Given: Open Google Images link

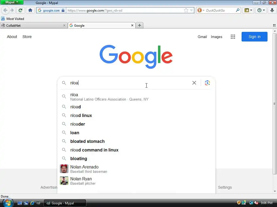Looking at the screenshot, I should tap(216, 37).
